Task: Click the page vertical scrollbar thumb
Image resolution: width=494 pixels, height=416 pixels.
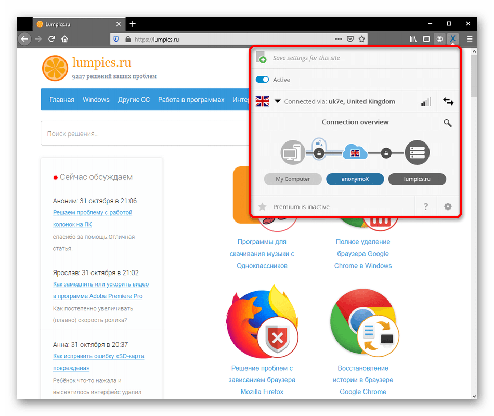Action: pyautogui.click(x=474, y=75)
